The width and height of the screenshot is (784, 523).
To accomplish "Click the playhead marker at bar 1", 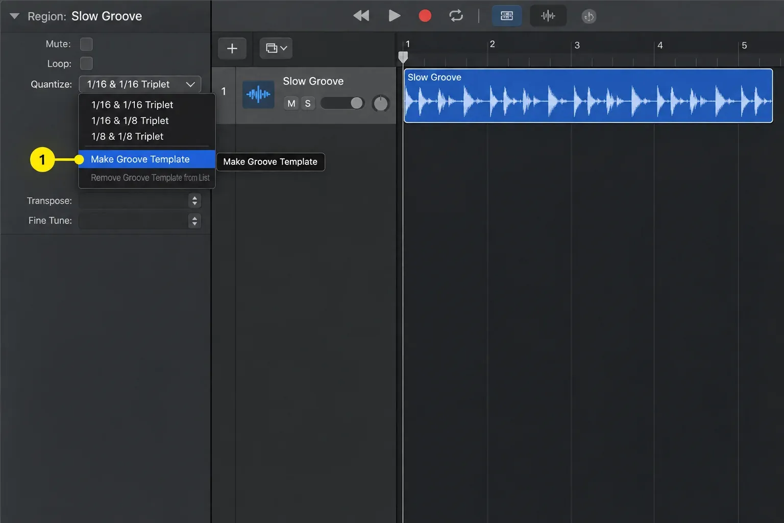I will pyautogui.click(x=403, y=56).
